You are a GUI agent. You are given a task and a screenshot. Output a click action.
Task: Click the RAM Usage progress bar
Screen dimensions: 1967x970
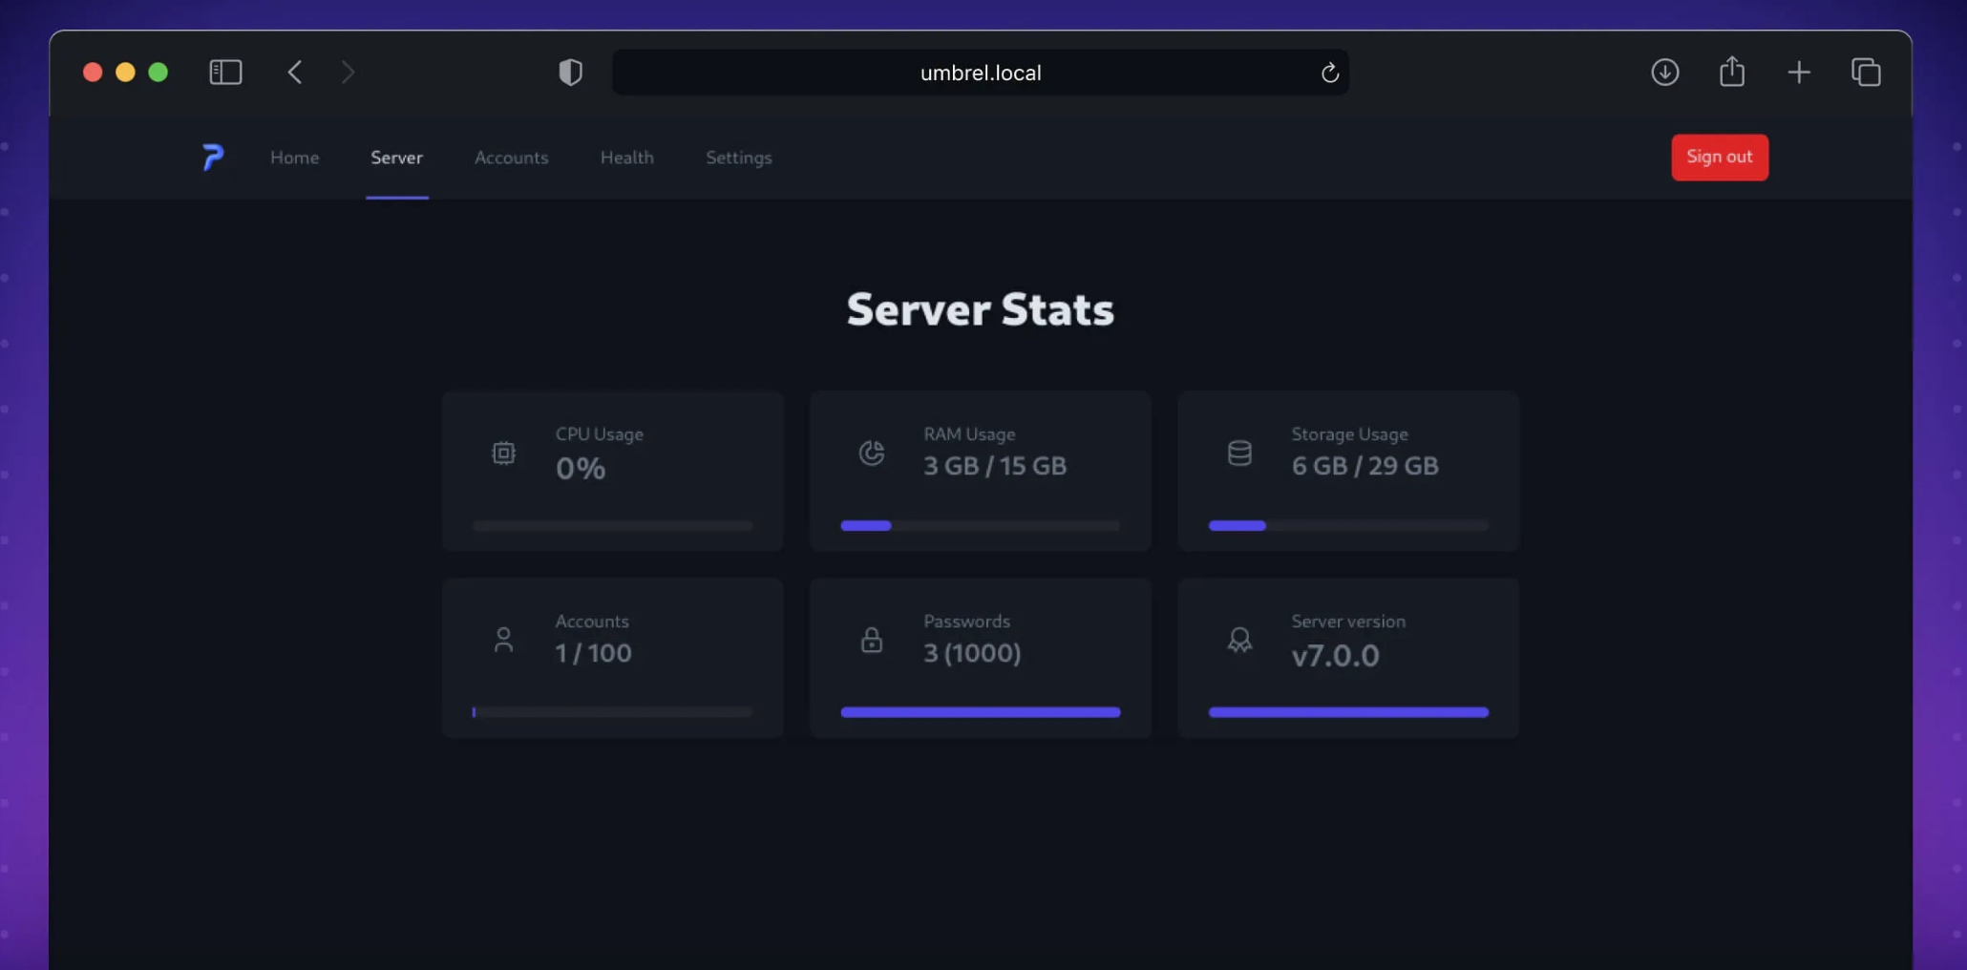coord(980,525)
